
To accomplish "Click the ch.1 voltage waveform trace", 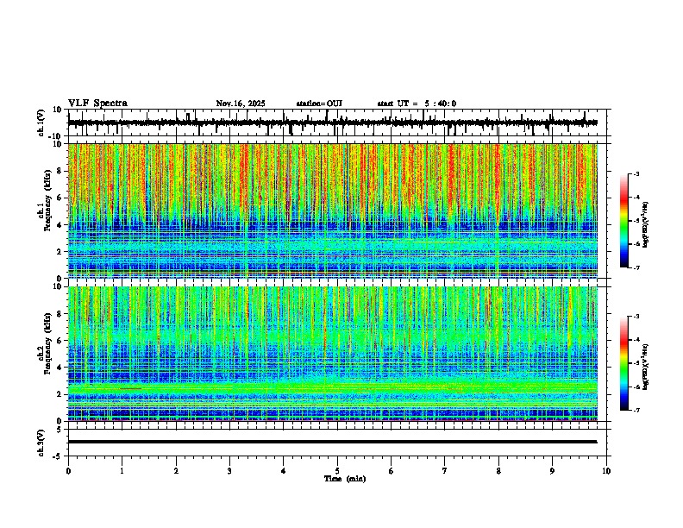I will 332,123.
